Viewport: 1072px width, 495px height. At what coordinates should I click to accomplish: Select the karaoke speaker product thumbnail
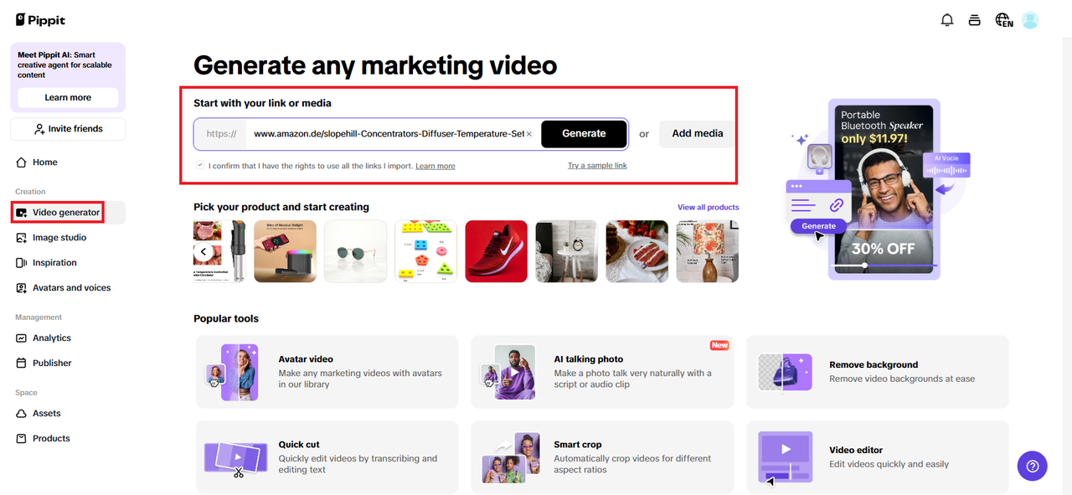285,251
